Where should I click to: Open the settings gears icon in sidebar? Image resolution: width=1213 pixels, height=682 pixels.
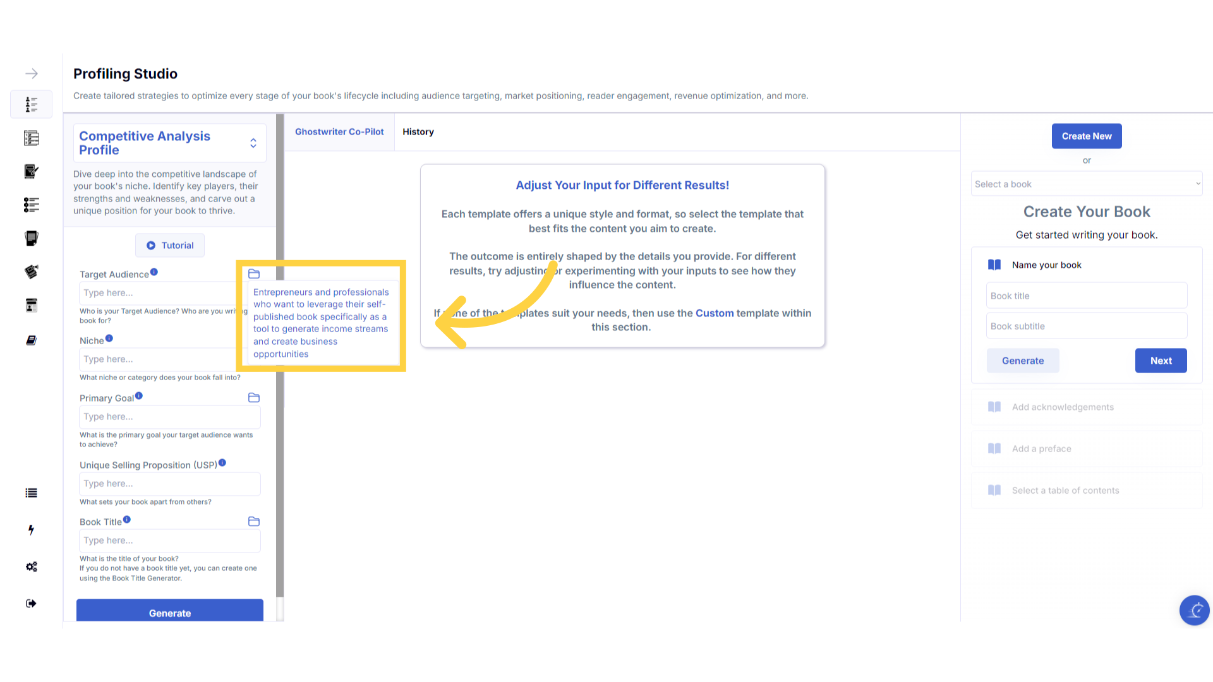coord(32,567)
